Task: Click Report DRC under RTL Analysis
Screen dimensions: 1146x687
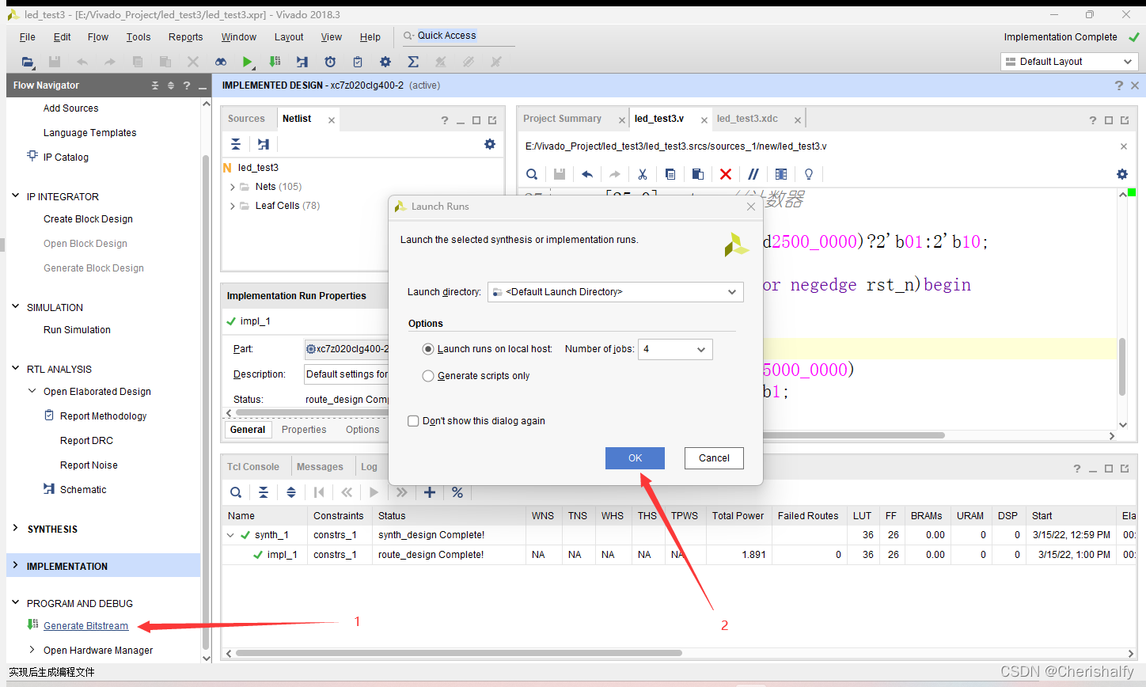Action: (x=86, y=441)
